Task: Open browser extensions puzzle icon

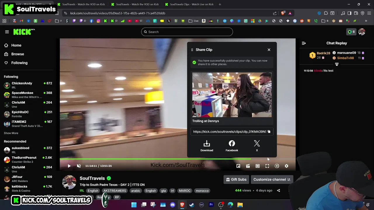Action: click(x=326, y=13)
